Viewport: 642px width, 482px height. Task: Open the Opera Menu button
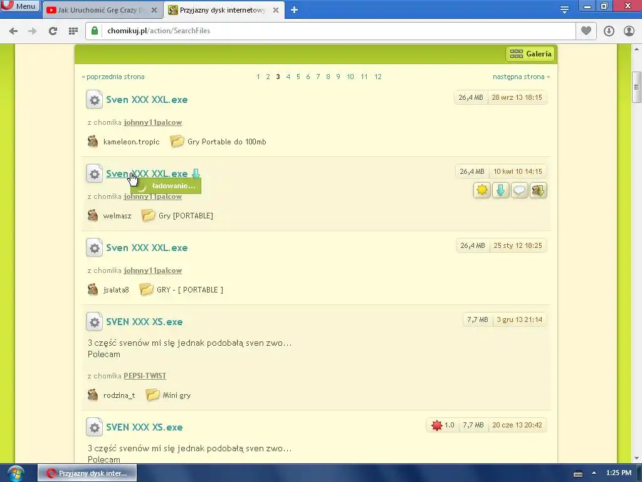click(x=20, y=6)
